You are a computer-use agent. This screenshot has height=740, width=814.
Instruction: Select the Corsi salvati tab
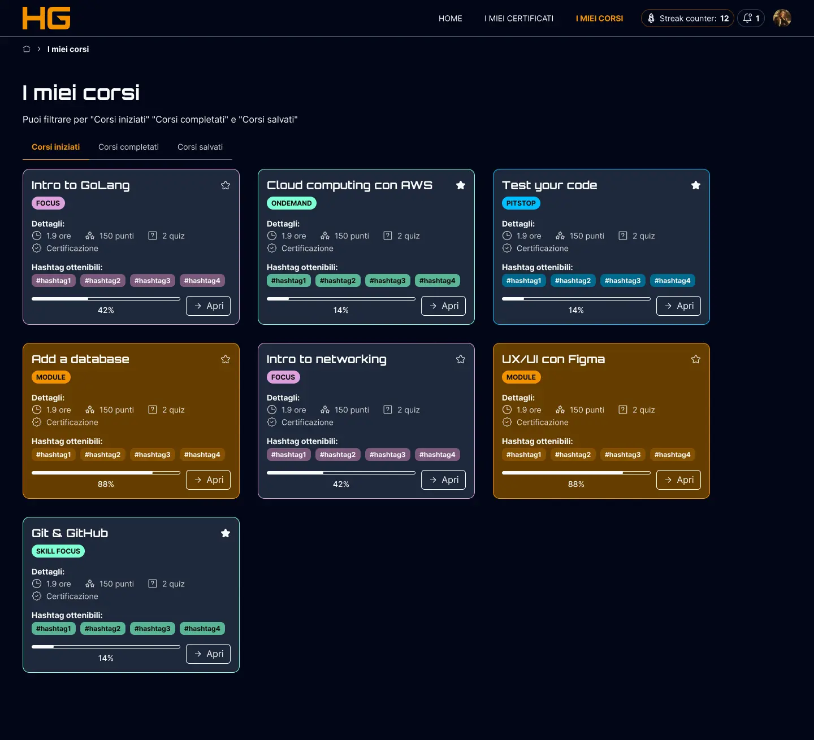[200, 147]
